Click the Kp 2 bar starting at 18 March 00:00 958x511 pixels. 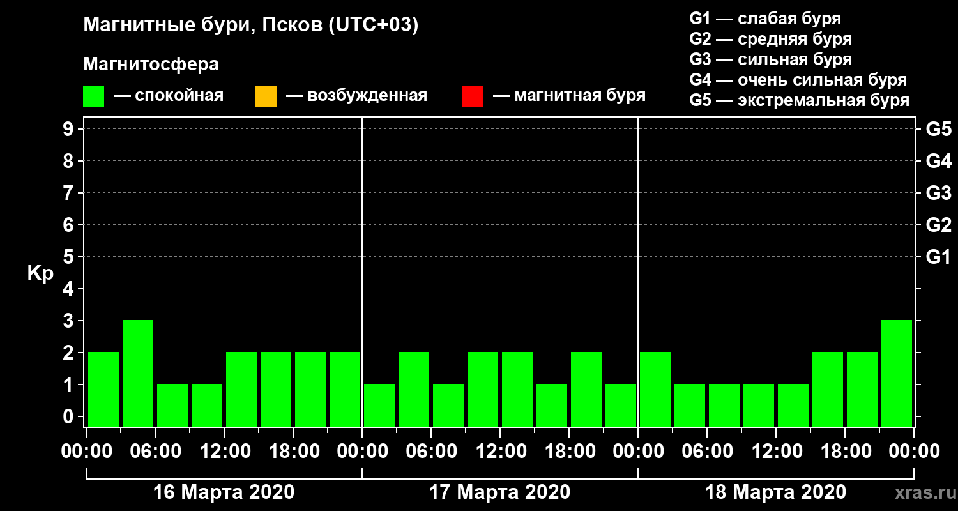[x=655, y=389]
